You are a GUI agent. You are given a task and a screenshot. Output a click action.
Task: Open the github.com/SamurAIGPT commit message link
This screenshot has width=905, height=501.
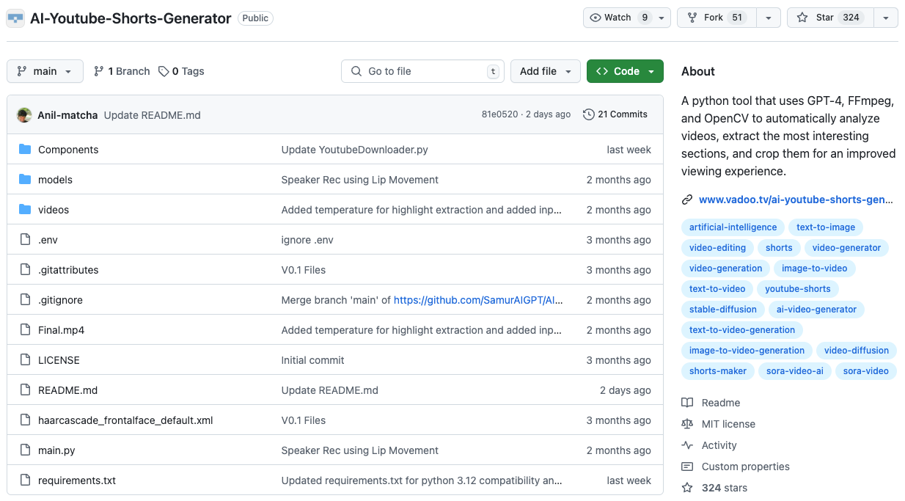(x=478, y=299)
